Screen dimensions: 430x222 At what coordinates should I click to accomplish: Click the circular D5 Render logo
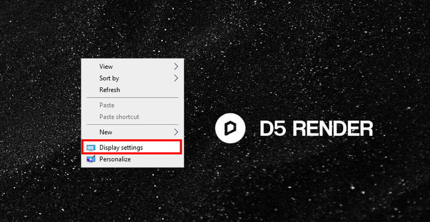pyautogui.click(x=230, y=128)
